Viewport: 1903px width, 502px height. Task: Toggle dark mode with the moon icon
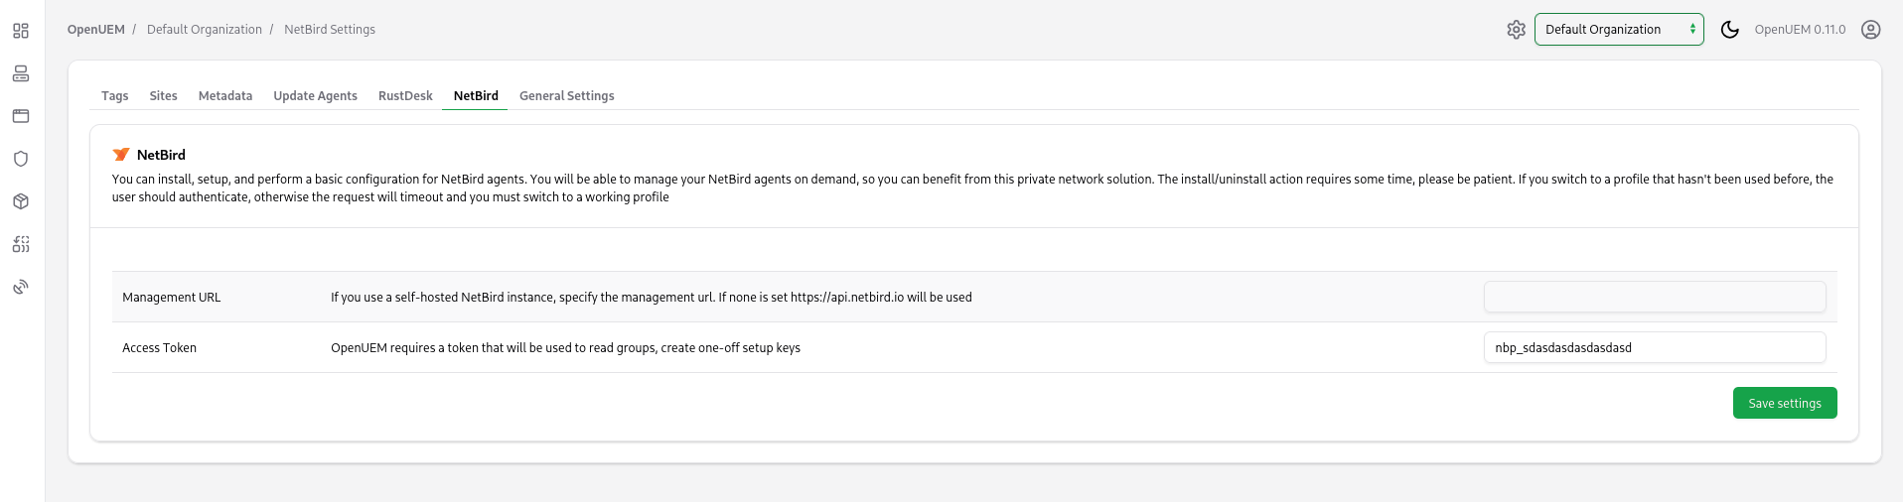click(x=1729, y=30)
